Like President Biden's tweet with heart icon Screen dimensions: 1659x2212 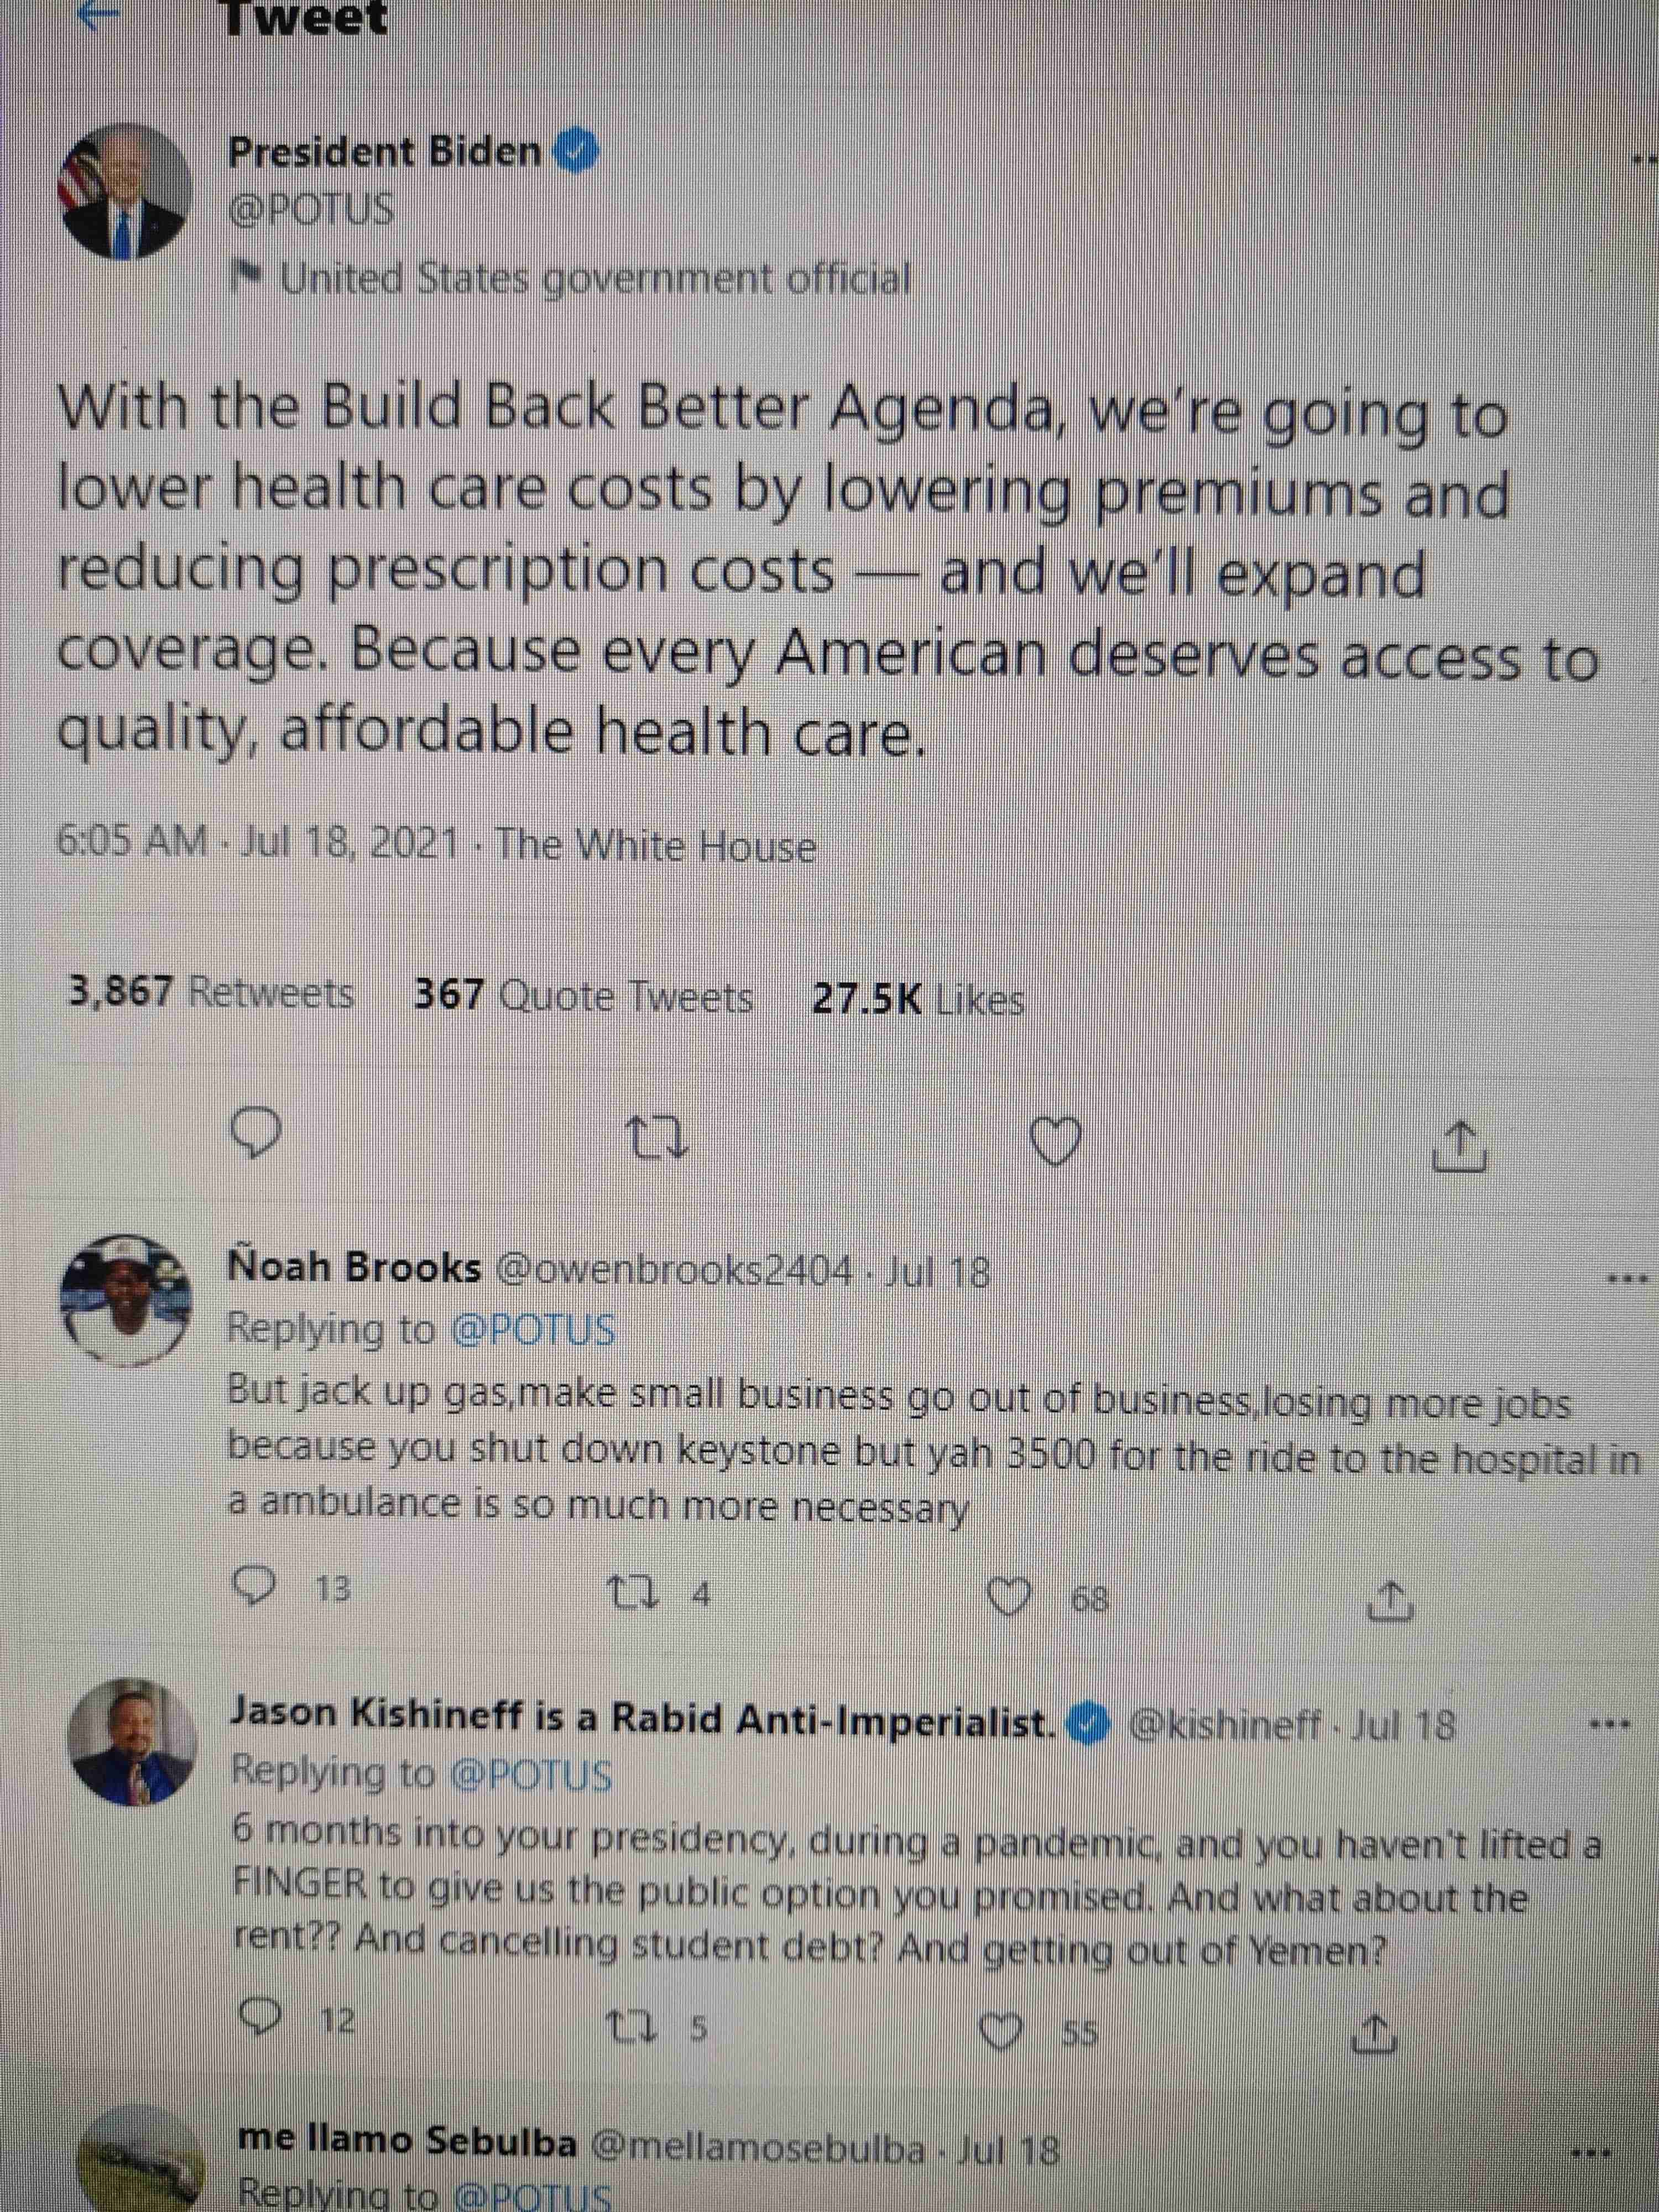click(1056, 1143)
